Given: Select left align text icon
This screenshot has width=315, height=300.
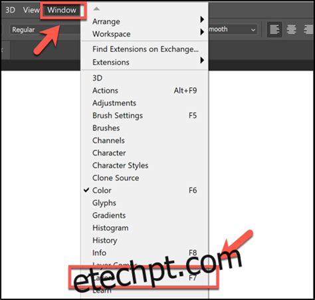Looking at the screenshot, I should tap(274, 29).
